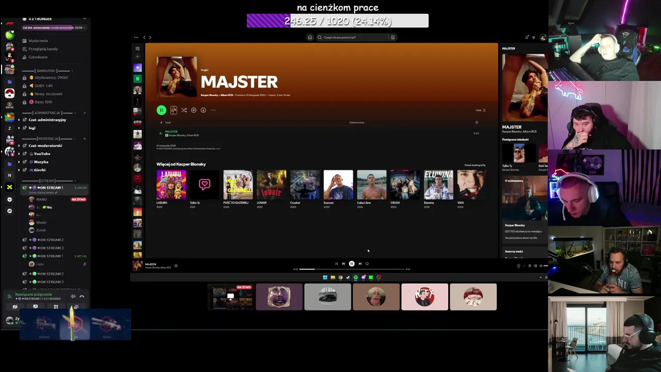Change the Lista view option
661x372 pixels.
pos(481,110)
